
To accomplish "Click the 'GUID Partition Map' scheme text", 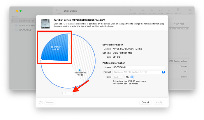I will (x=122, y=53).
